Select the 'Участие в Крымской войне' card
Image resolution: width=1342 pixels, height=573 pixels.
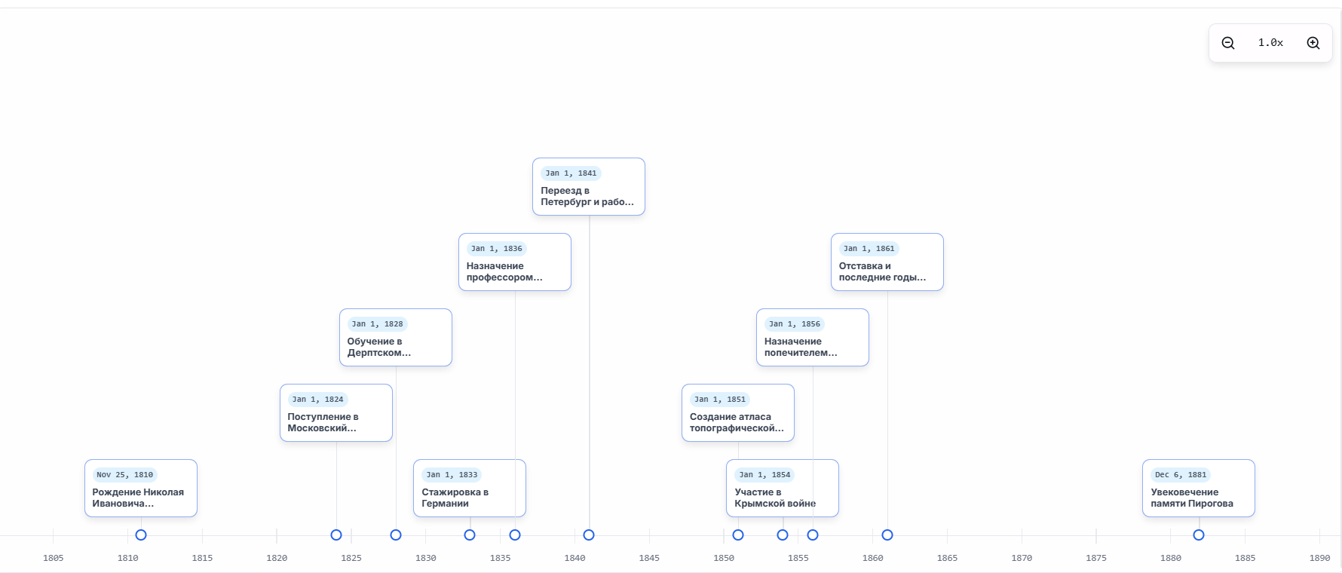pyautogui.click(x=783, y=489)
